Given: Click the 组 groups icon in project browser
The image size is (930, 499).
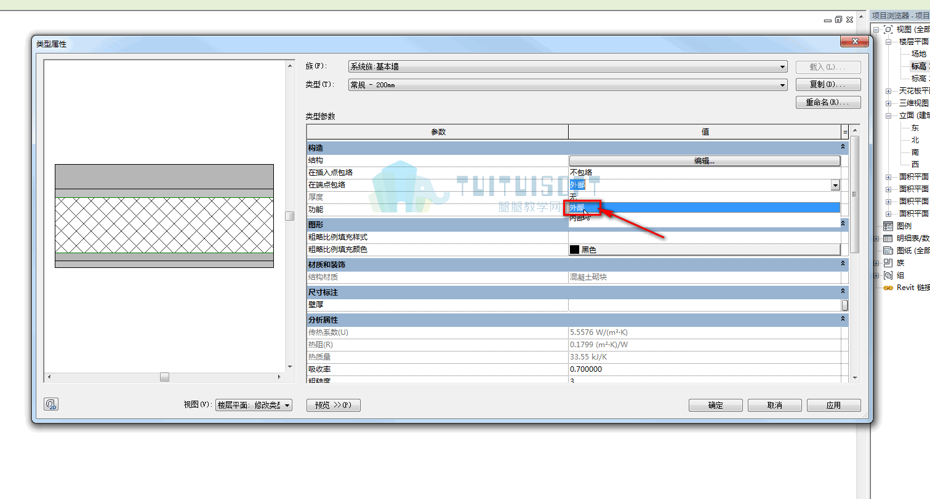Looking at the screenshot, I should [888, 275].
